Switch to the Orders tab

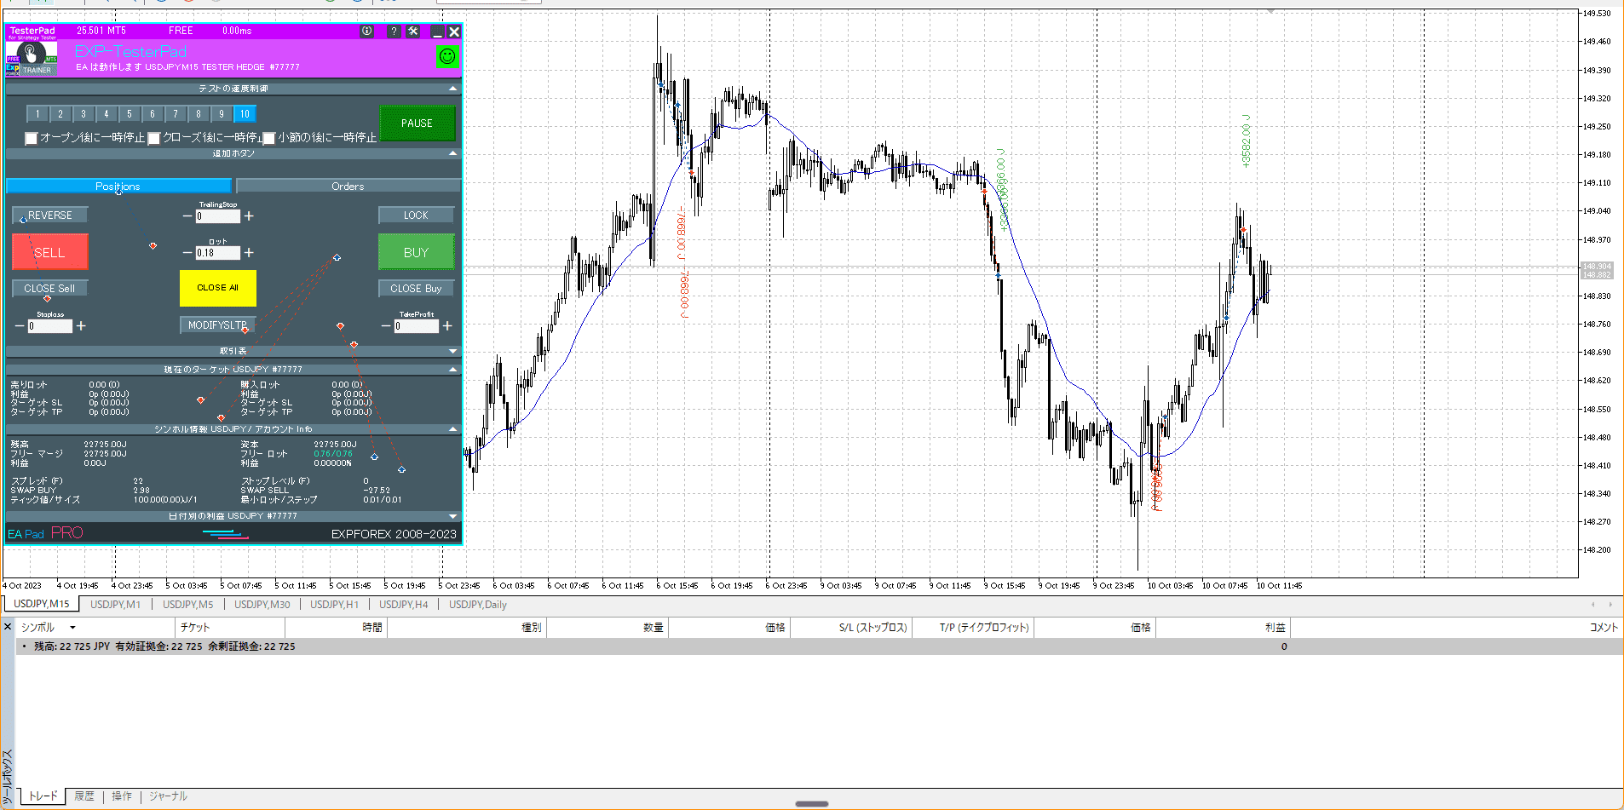(348, 187)
